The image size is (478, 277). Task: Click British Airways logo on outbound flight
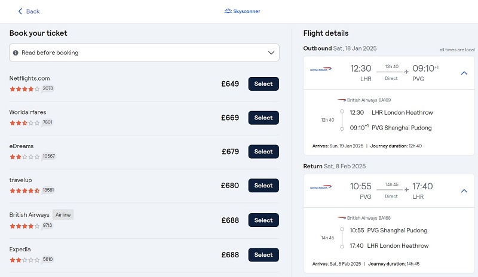[321, 69]
